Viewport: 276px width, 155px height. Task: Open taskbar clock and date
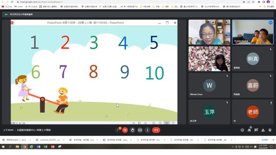(263, 146)
